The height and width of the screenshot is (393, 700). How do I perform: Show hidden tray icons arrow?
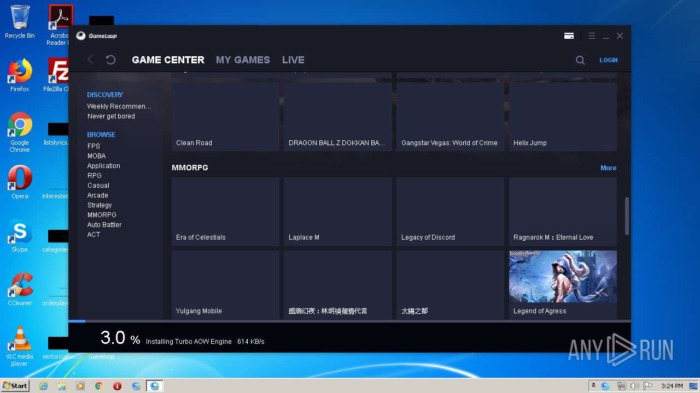coord(593,385)
